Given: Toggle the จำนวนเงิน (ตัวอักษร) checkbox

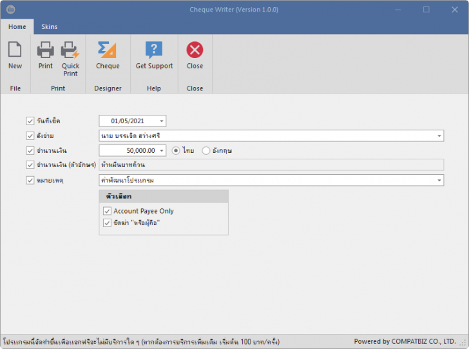Looking at the screenshot, I should [x=30, y=165].
